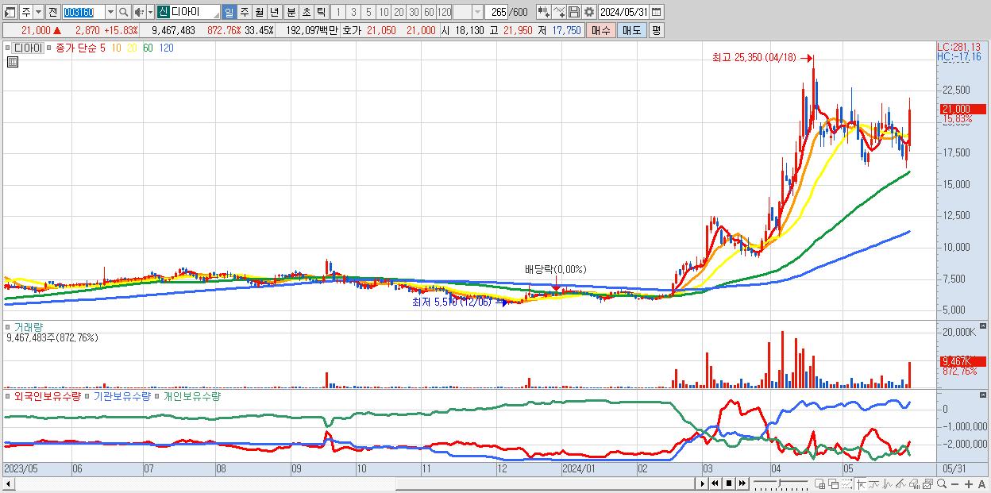Close the holdings panel with its X icon
Image resolution: width=991 pixels, height=493 pixels.
pos(984,395)
